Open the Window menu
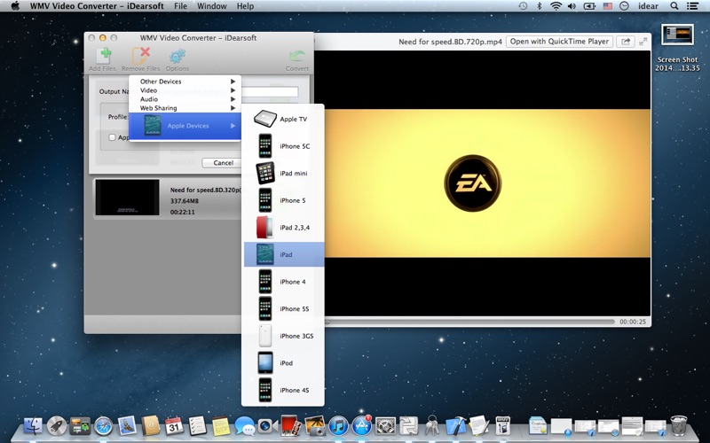 click(212, 6)
